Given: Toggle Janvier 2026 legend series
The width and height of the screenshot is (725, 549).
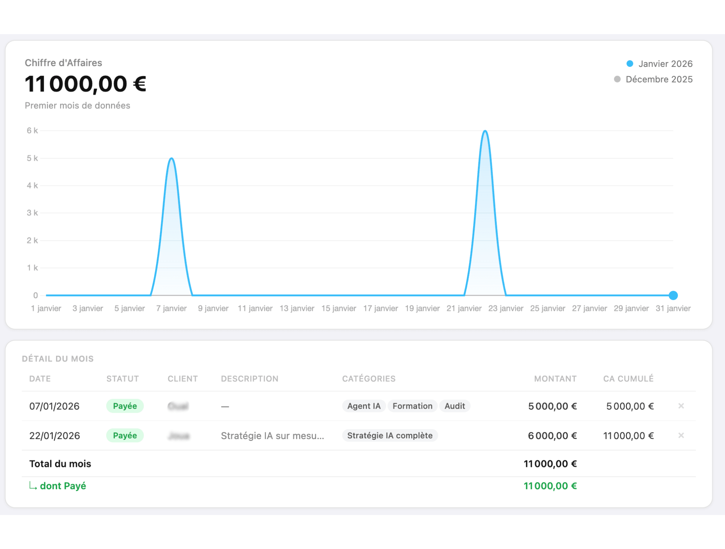Looking at the screenshot, I should pos(665,64).
